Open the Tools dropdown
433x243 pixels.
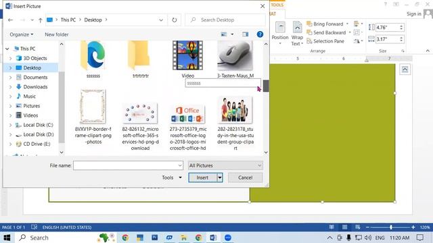172,178
